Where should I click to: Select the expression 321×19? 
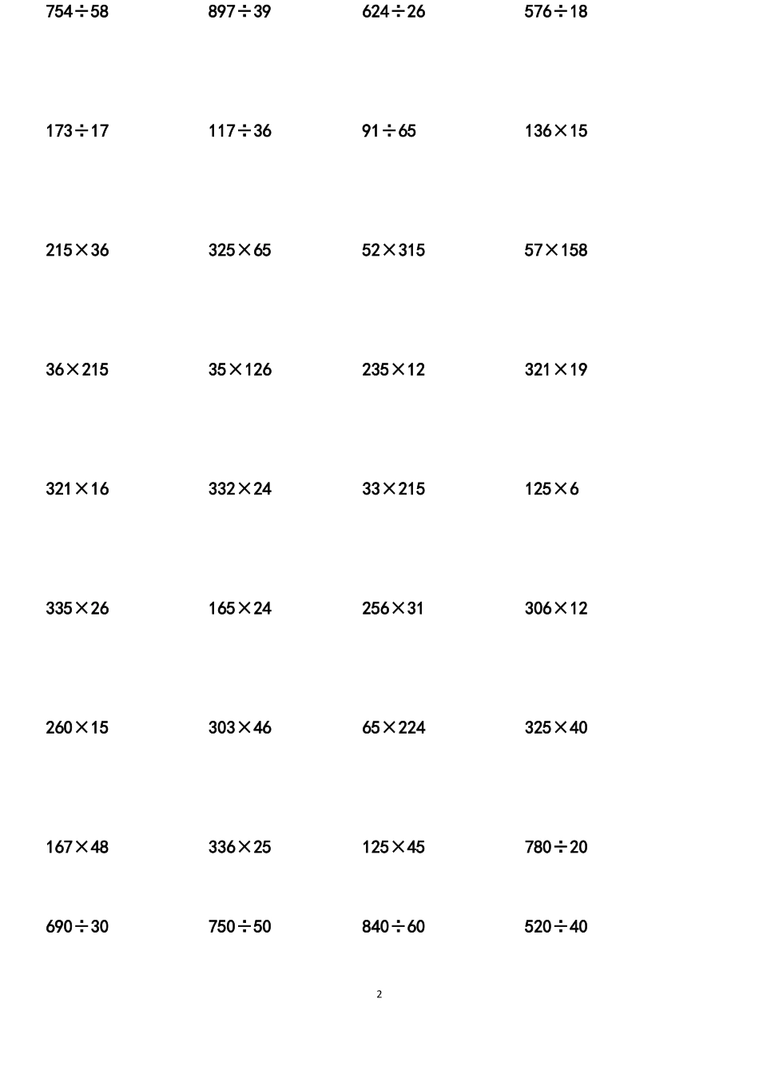556,370
